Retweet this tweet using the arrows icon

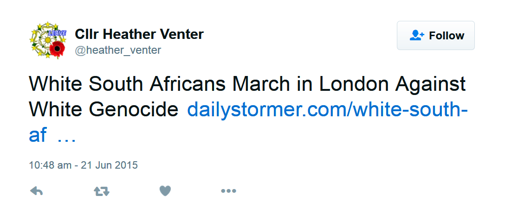[102, 191]
